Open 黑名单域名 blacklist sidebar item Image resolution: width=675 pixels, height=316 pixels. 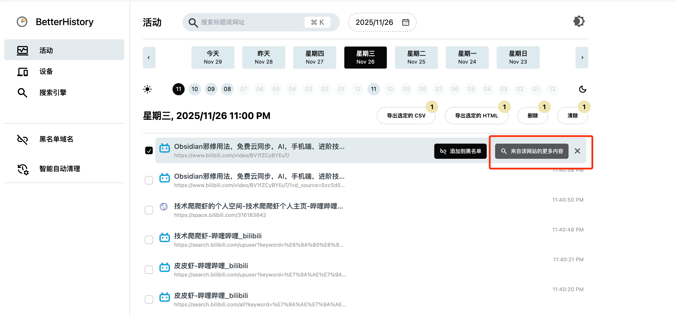click(56, 139)
